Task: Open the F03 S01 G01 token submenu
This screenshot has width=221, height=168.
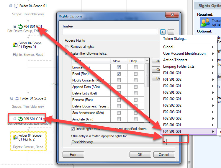Action: pyautogui.click(x=188, y=125)
